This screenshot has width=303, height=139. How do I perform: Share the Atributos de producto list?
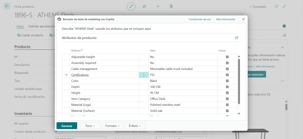pyautogui.click(x=236, y=38)
